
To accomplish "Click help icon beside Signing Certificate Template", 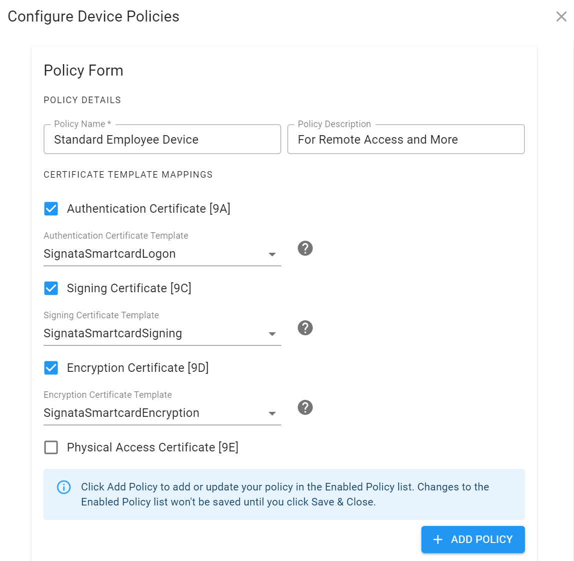I will click(305, 328).
